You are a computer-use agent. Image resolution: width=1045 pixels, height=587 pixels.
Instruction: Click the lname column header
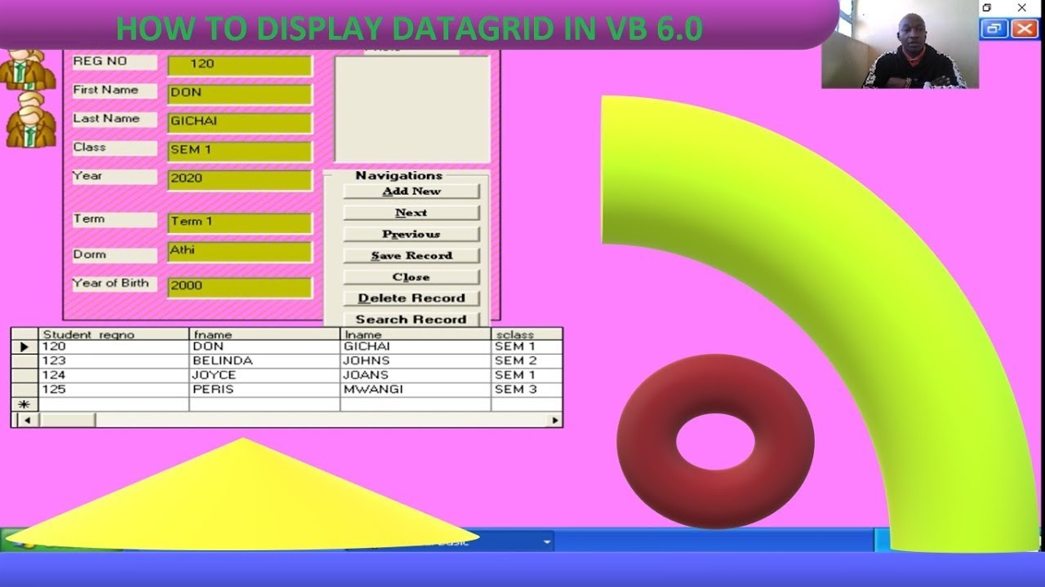pyautogui.click(x=416, y=334)
